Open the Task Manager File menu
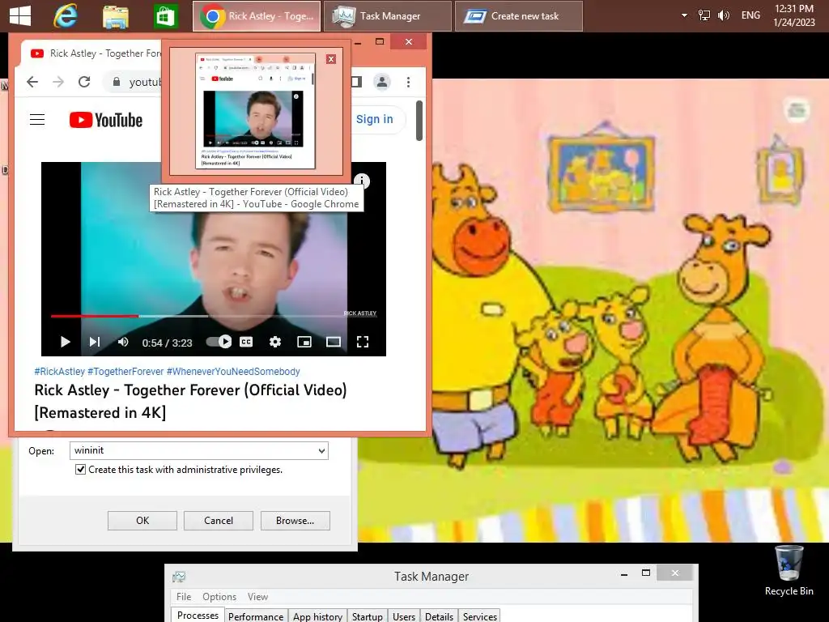Viewport: 829px width, 622px height. [x=184, y=597]
